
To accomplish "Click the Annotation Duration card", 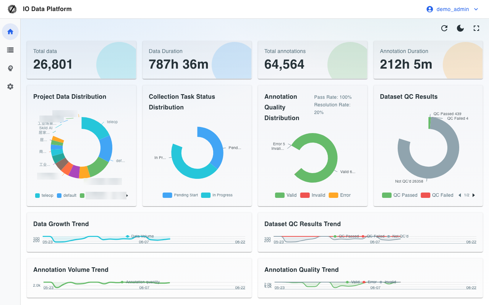I will coord(428,60).
